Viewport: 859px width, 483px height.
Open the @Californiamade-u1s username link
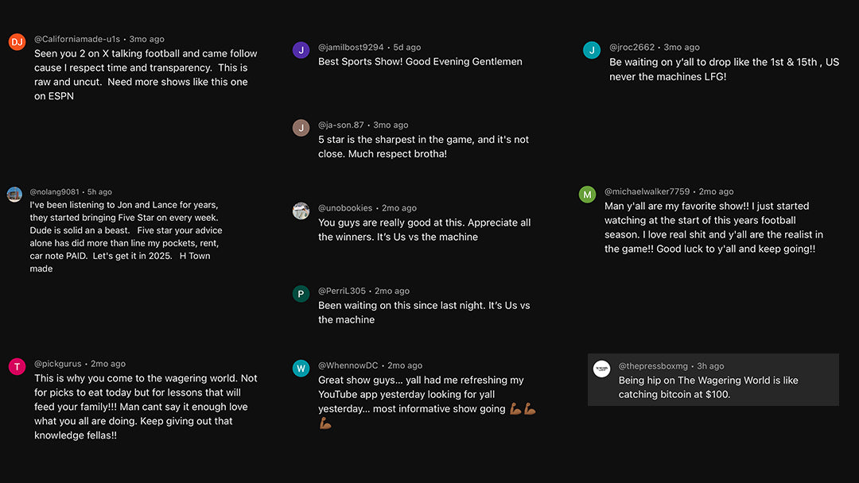click(77, 39)
